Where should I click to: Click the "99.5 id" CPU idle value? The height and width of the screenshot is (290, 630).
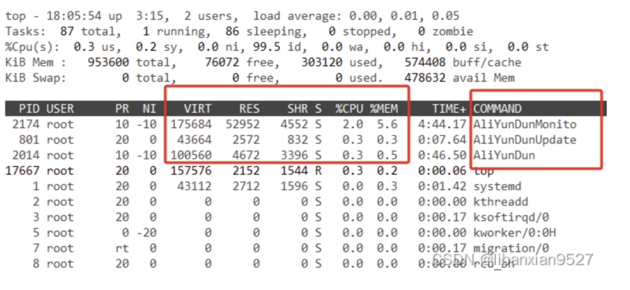(x=277, y=47)
